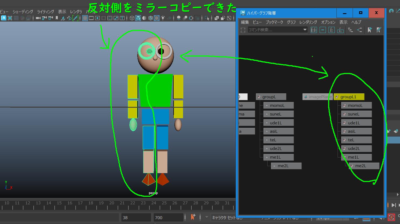The height and width of the screenshot is (224, 400).
Task: Click the image plane icon
Action: [63, 18]
